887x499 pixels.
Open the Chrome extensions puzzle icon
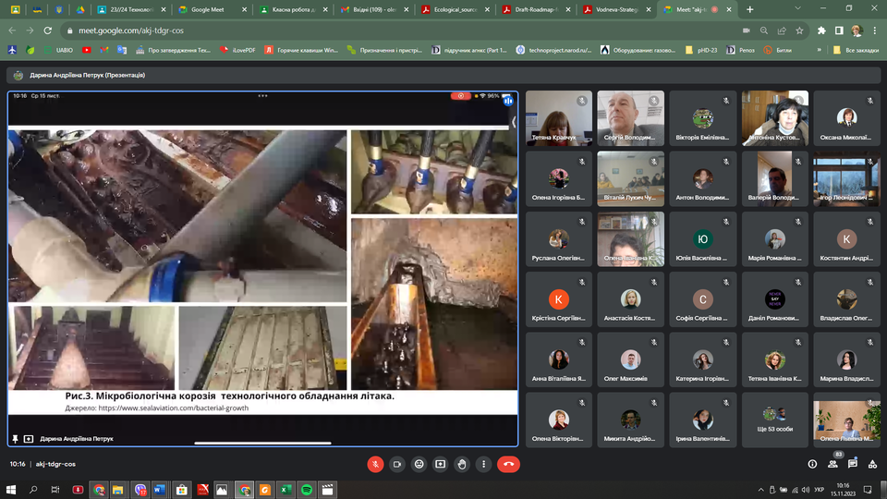point(821,30)
